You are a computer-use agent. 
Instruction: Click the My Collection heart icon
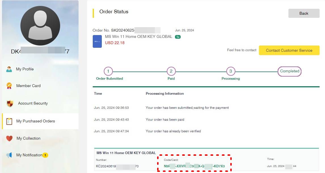(9, 138)
